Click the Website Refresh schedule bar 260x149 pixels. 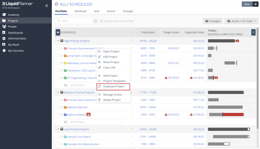pos(225,107)
